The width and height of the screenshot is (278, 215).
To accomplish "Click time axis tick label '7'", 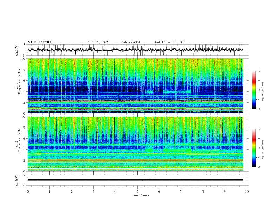I will pos(181,191).
